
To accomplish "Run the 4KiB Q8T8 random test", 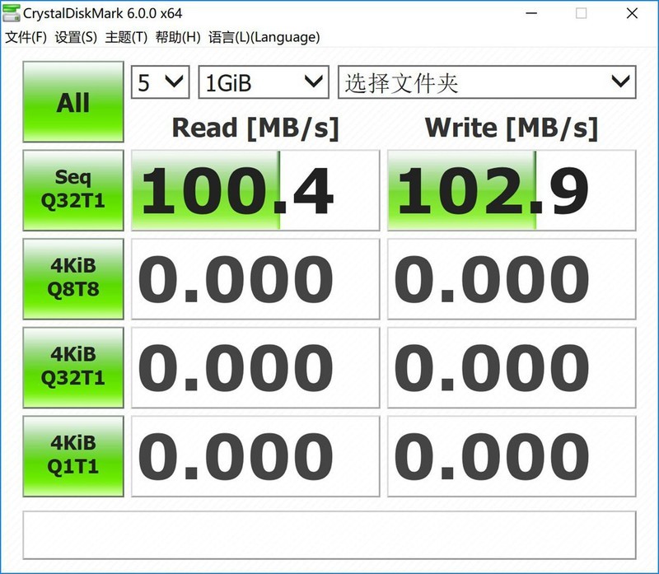I will point(72,278).
